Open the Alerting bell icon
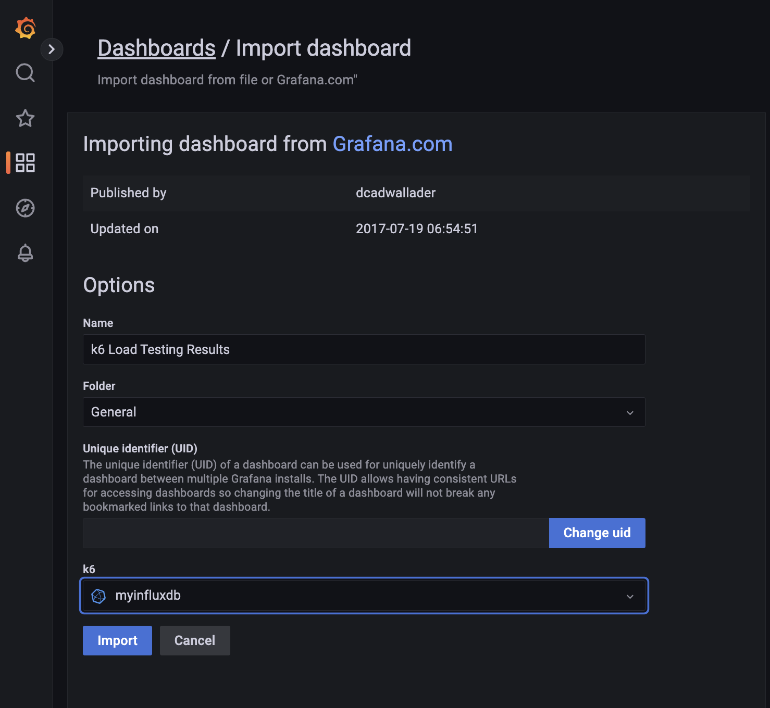 (25, 253)
